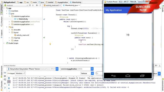This screenshot has height=92, width=164.
Task: Take a screen capture with camera icon
Action: click(5, 73)
